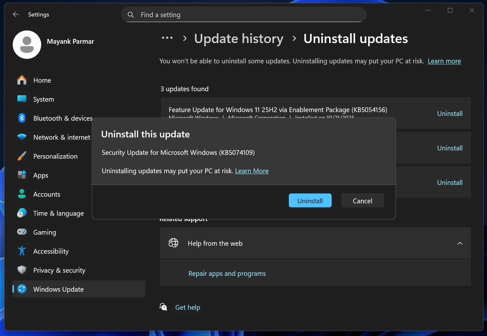Open Repair apps and programs

point(227,273)
